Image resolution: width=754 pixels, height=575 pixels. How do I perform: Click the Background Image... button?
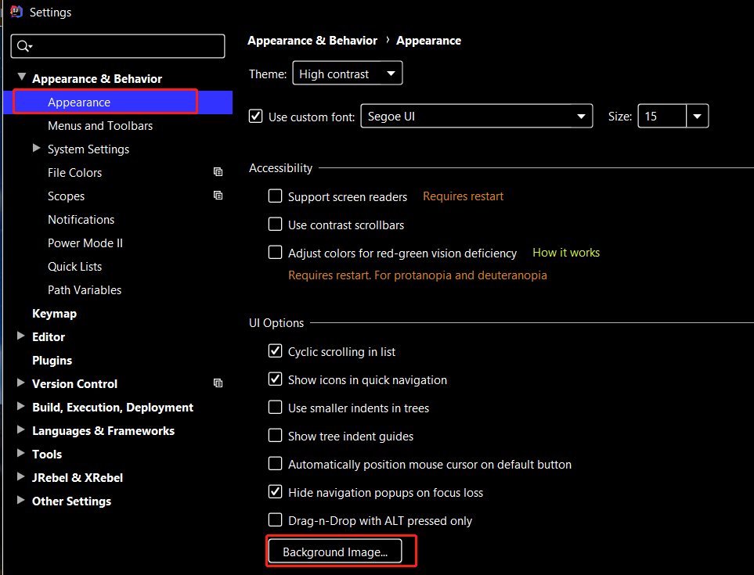coord(335,552)
